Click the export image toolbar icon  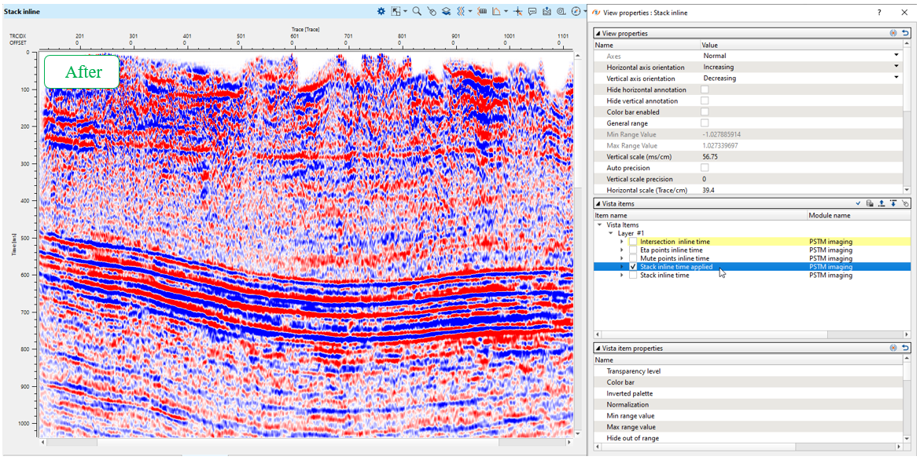coord(546,12)
